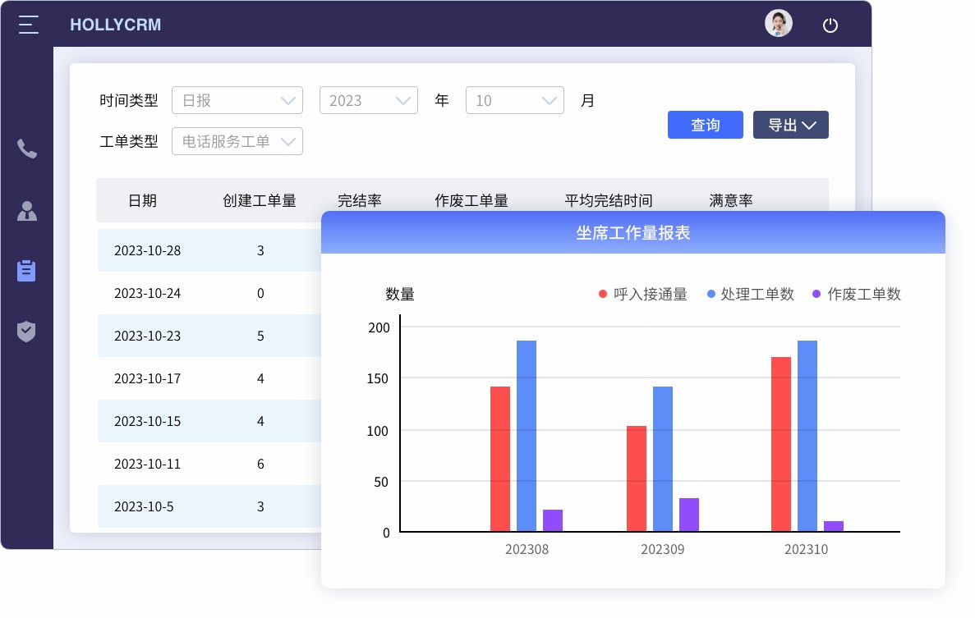The width and height of the screenshot is (975, 618).
Task: Open the 日报 time type dropdown
Action: tap(237, 100)
